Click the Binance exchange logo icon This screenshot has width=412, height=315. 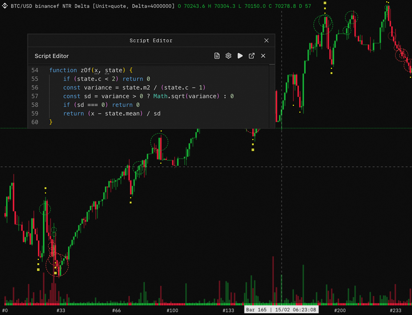pos(5,6)
